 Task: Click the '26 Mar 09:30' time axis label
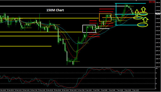coord(50,90)
